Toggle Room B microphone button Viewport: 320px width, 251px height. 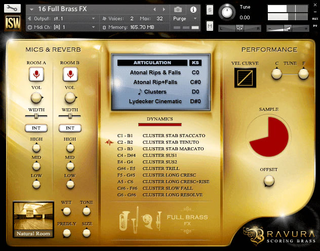70,74
